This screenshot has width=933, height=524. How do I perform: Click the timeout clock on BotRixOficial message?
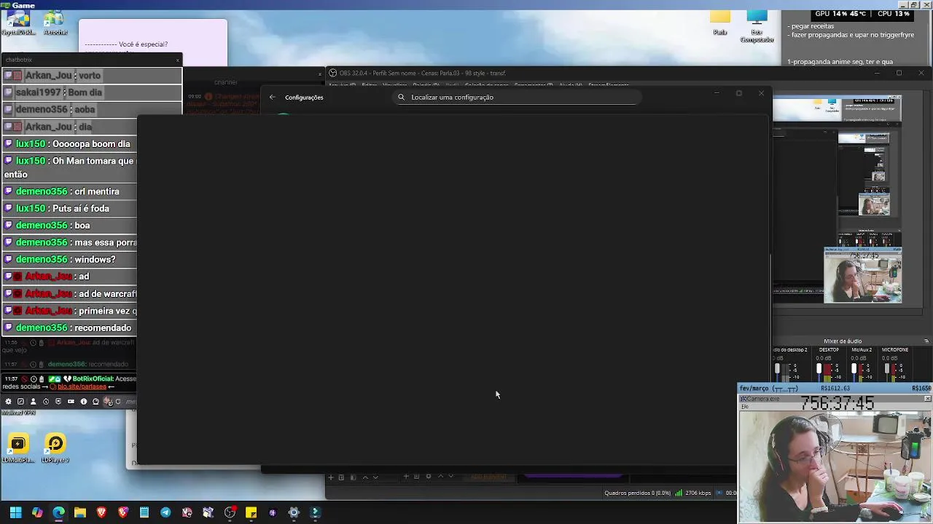(x=33, y=379)
